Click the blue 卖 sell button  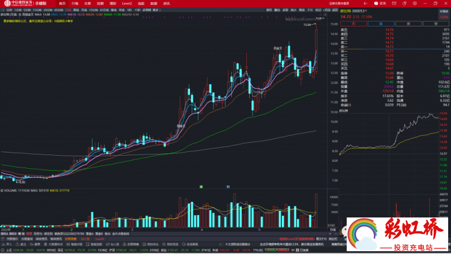381,24
